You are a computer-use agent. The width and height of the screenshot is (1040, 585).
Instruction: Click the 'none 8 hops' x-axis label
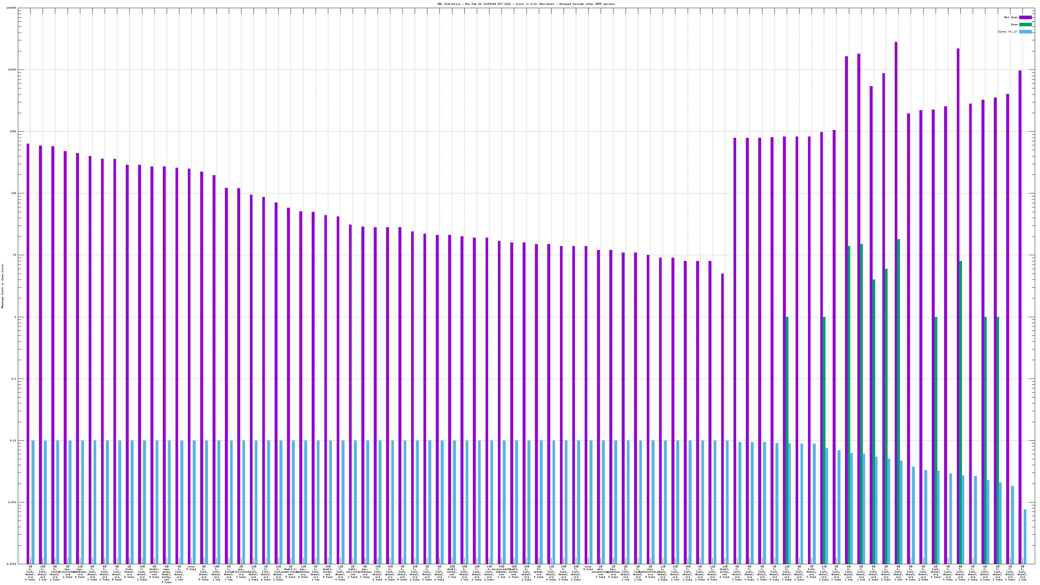tap(191, 568)
